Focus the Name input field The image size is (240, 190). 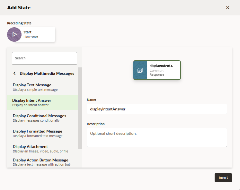(157, 109)
